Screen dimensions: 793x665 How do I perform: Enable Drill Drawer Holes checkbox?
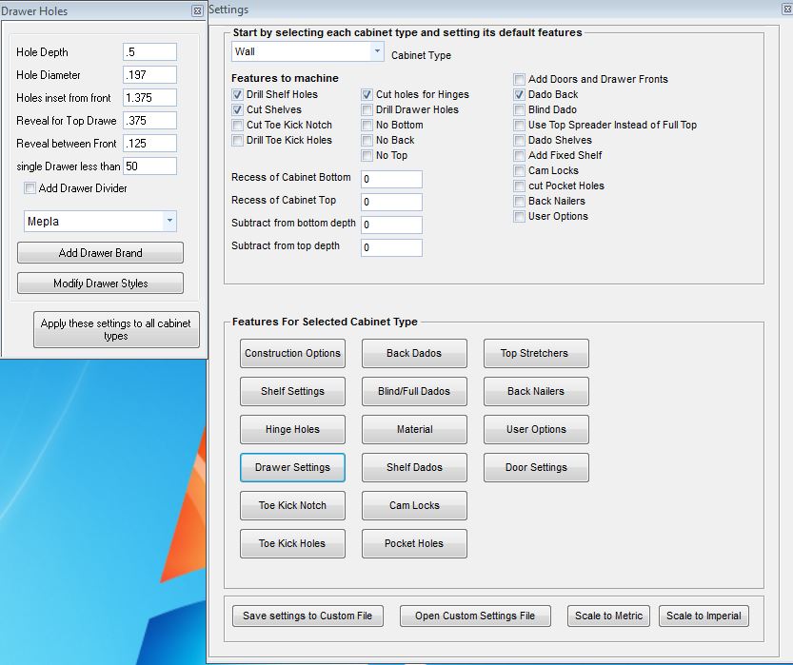[x=367, y=109]
